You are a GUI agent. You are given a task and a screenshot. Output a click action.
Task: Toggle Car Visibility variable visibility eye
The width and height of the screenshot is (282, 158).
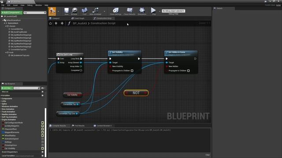[x=43, y=148]
